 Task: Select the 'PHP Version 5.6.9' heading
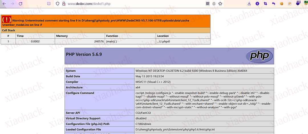pos(84,54)
